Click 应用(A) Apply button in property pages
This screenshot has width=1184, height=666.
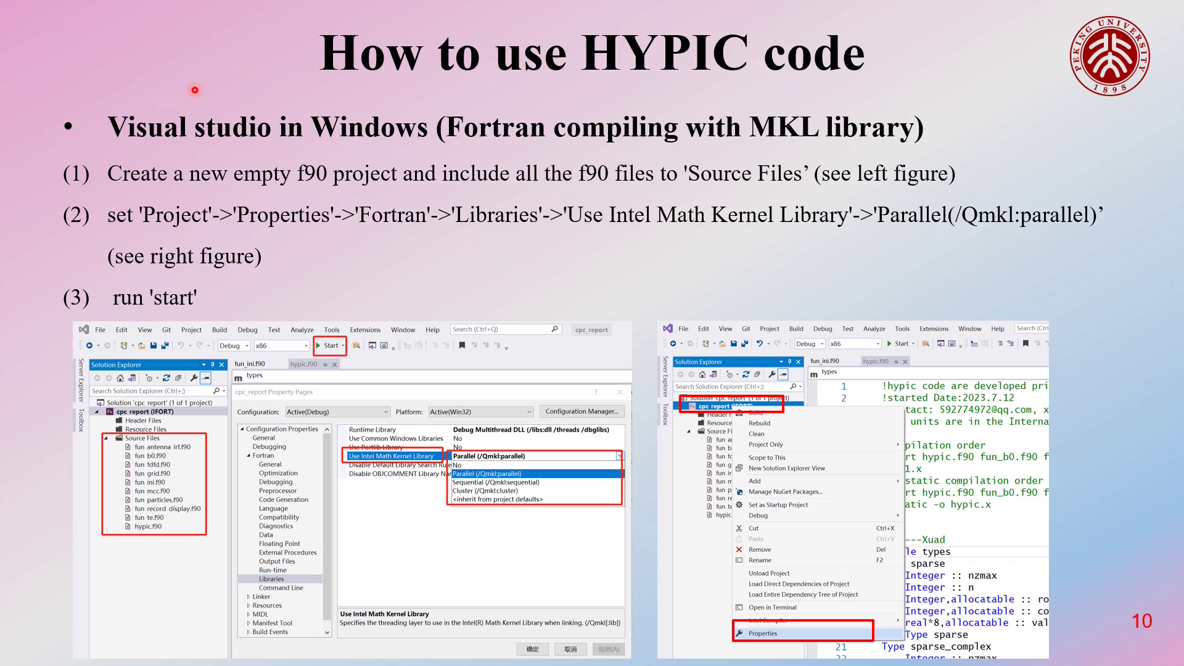(x=609, y=649)
